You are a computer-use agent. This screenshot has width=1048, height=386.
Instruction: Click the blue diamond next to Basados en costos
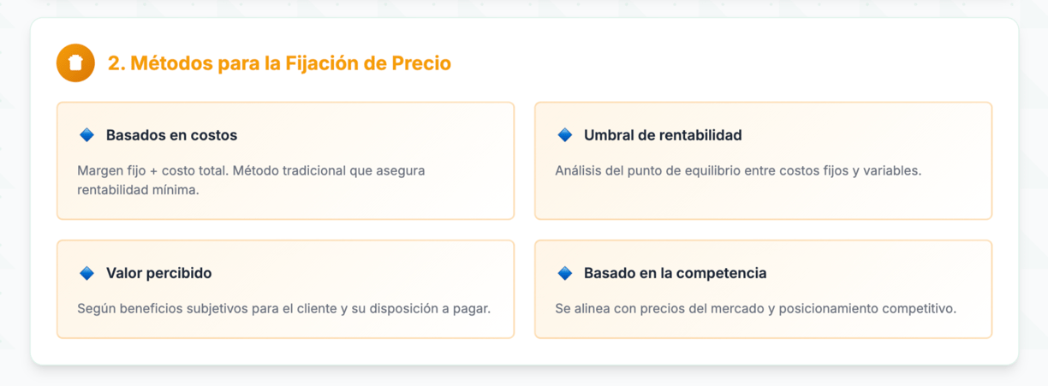[x=86, y=135]
